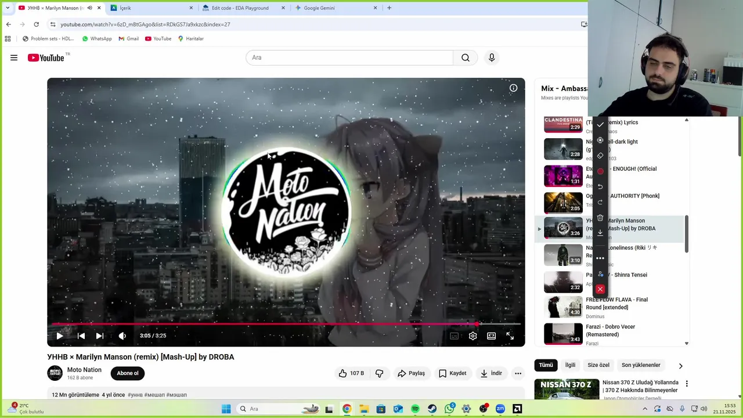The image size is (743, 418).
Task: Open more actions ellipsis under the video
Action: 518,373
